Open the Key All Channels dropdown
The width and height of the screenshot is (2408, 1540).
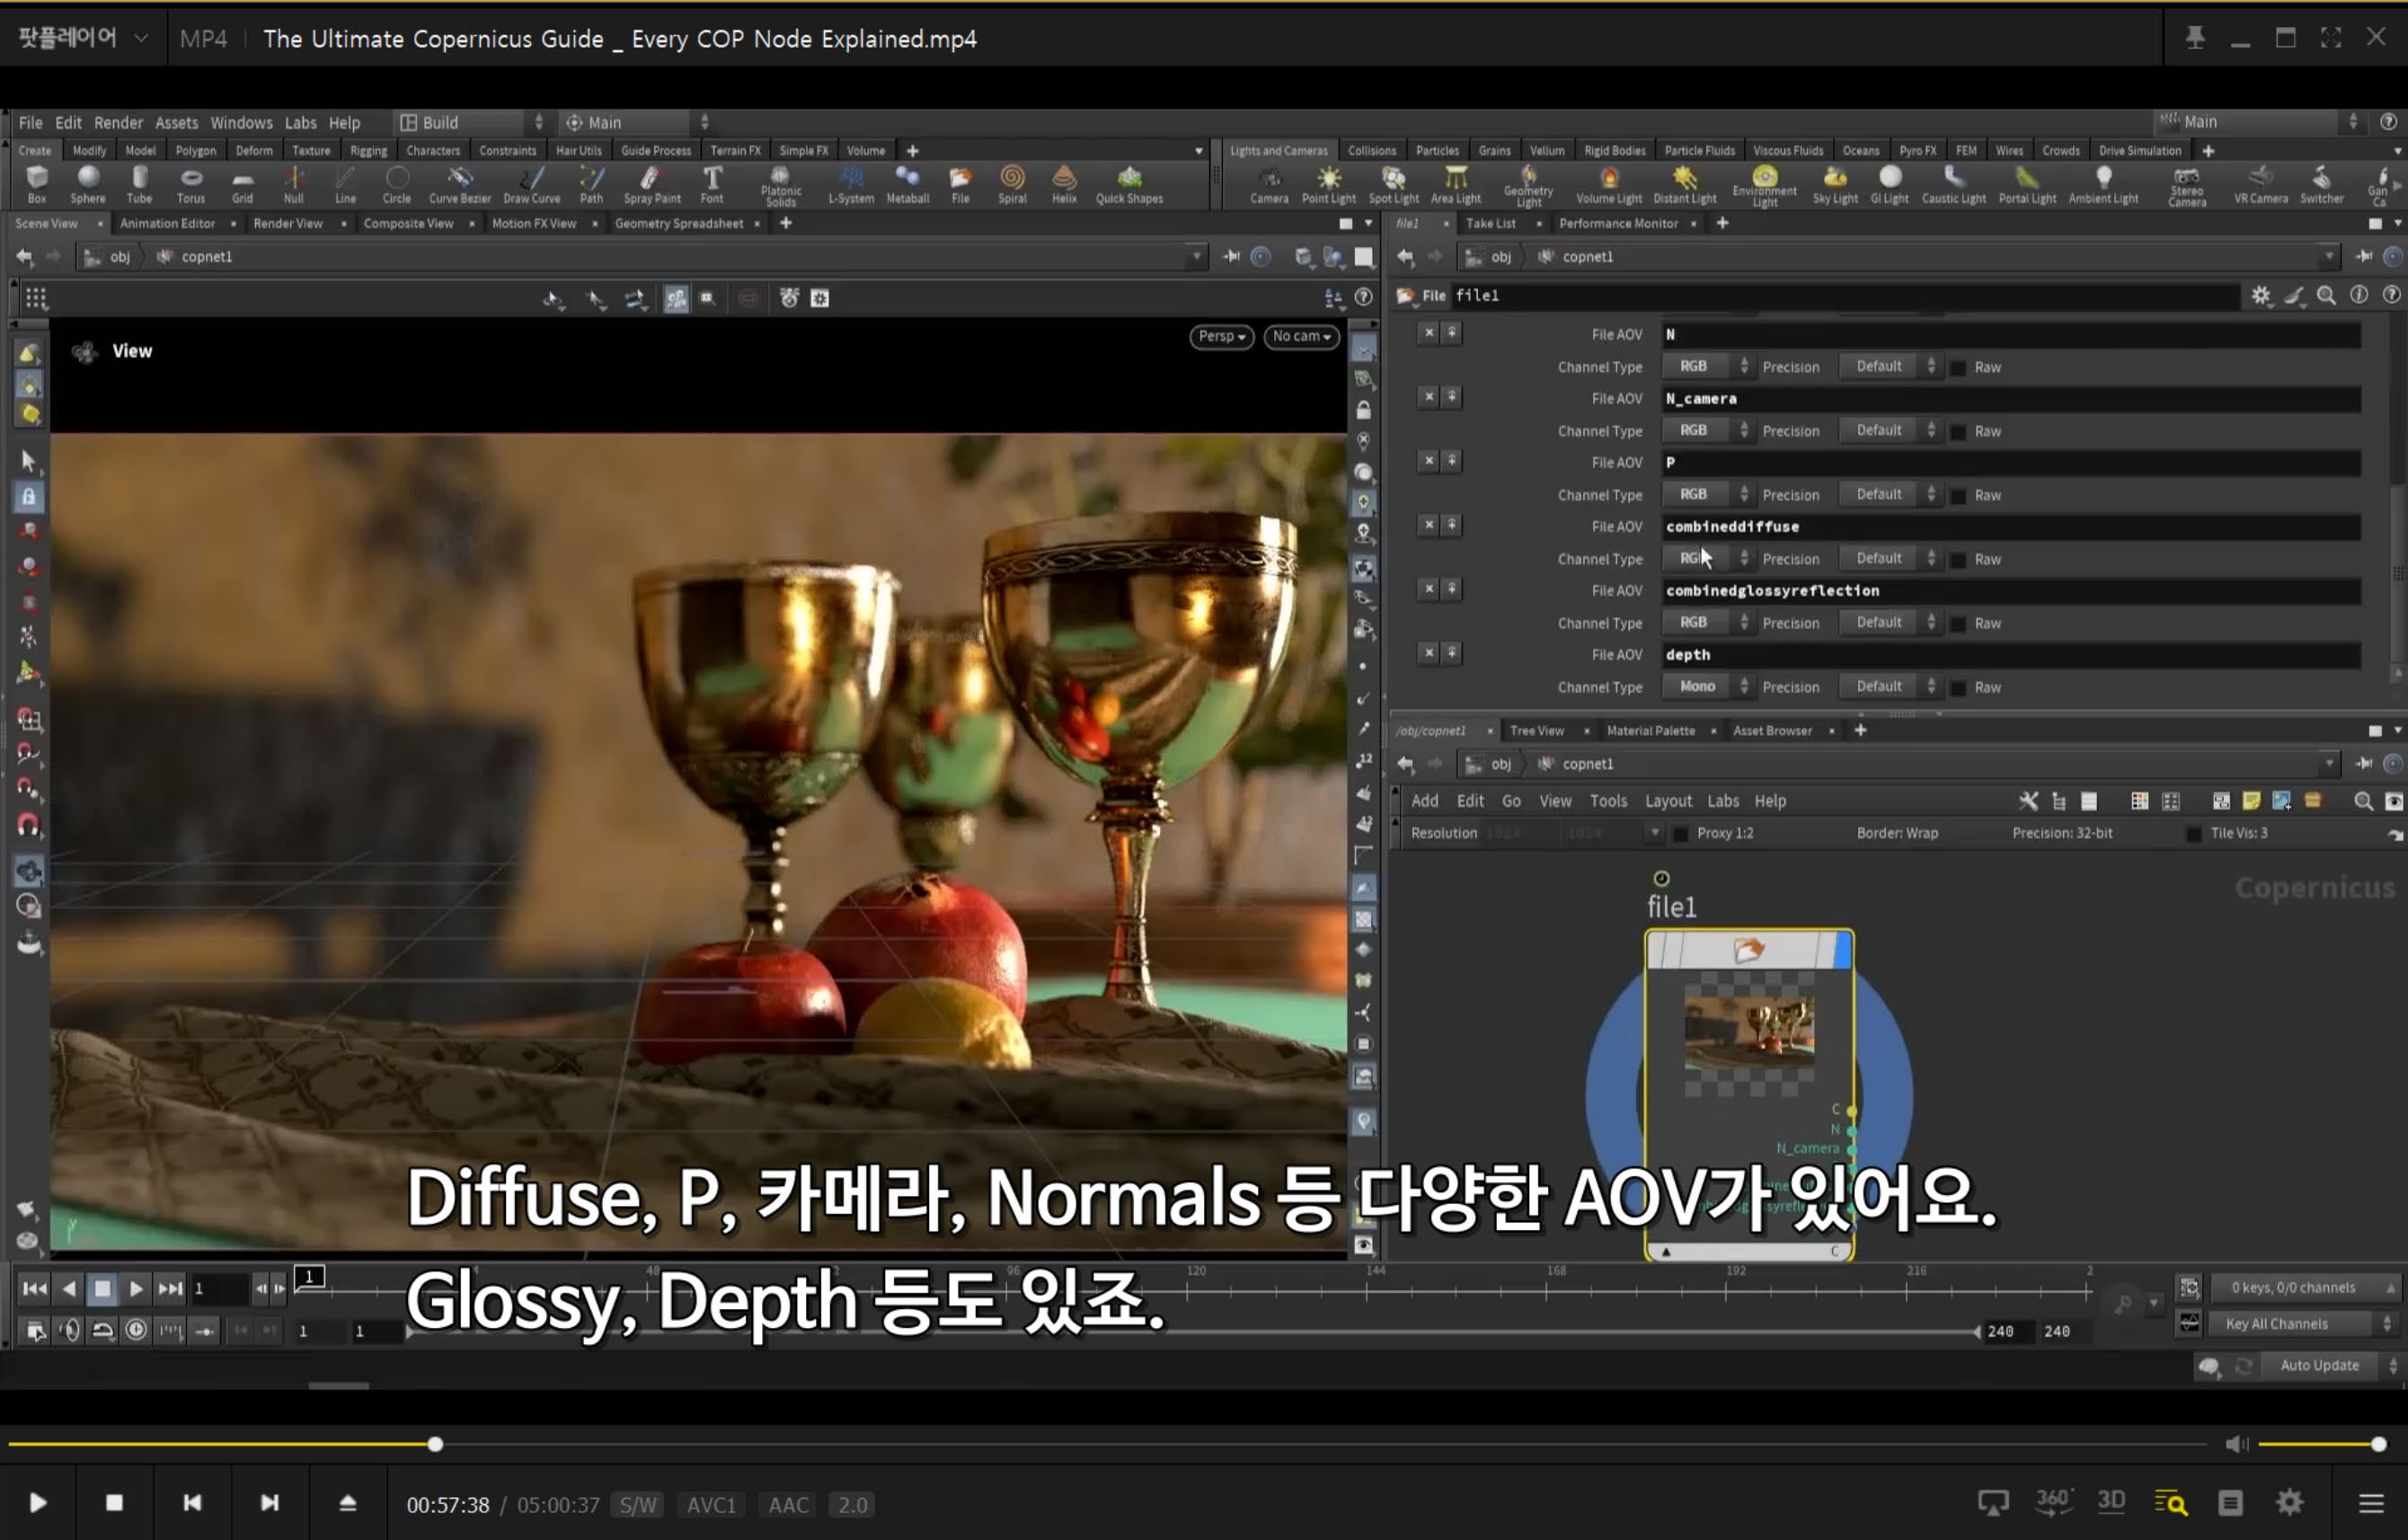(2307, 1323)
